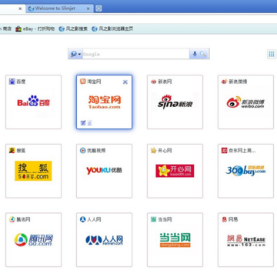The image size is (277, 277).
Task: Click the 当当网 tile title text
Action: pos(165,219)
